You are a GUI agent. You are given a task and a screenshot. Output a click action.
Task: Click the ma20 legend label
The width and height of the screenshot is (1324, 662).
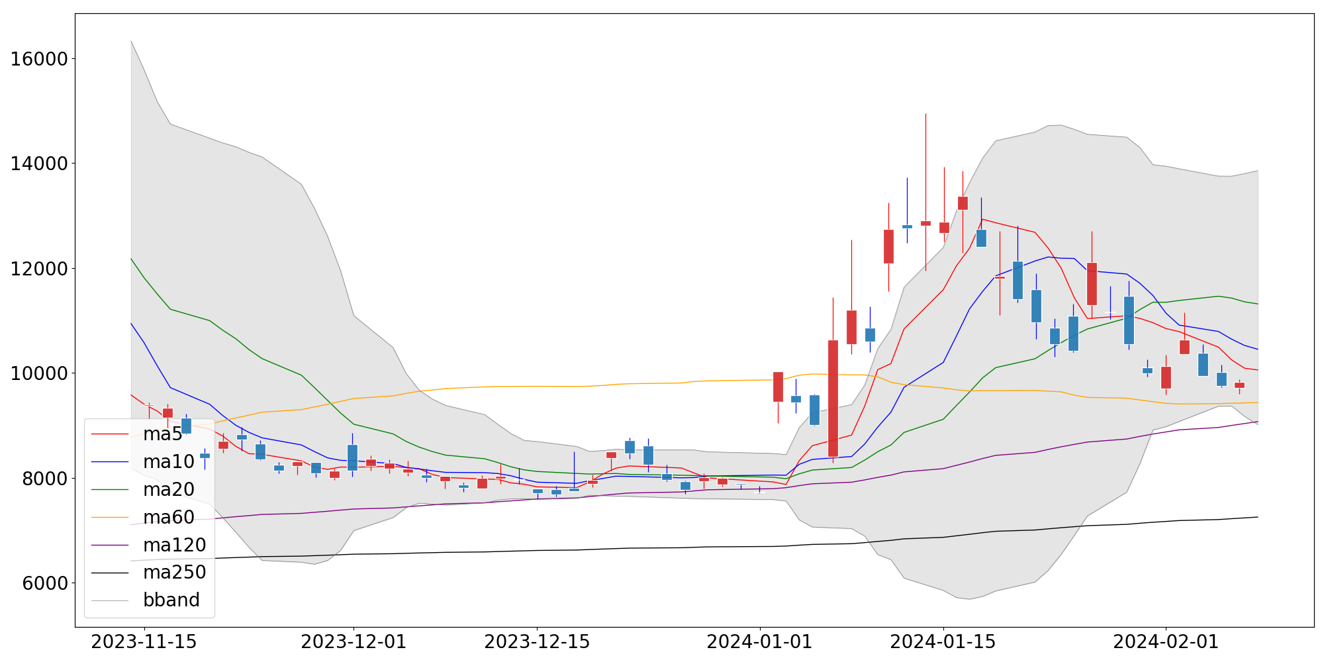[x=169, y=490]
